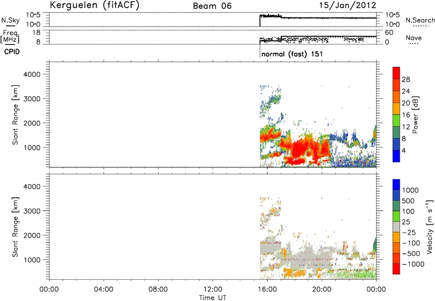Viewport: 435px width, 301px height.
Task: Click the '16:00' time tick label
Action: pyautogui.click(x=267, y=290)
